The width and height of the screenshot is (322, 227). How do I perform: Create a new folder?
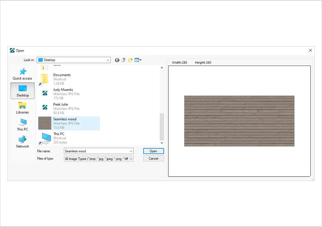(x=130, y=60)
